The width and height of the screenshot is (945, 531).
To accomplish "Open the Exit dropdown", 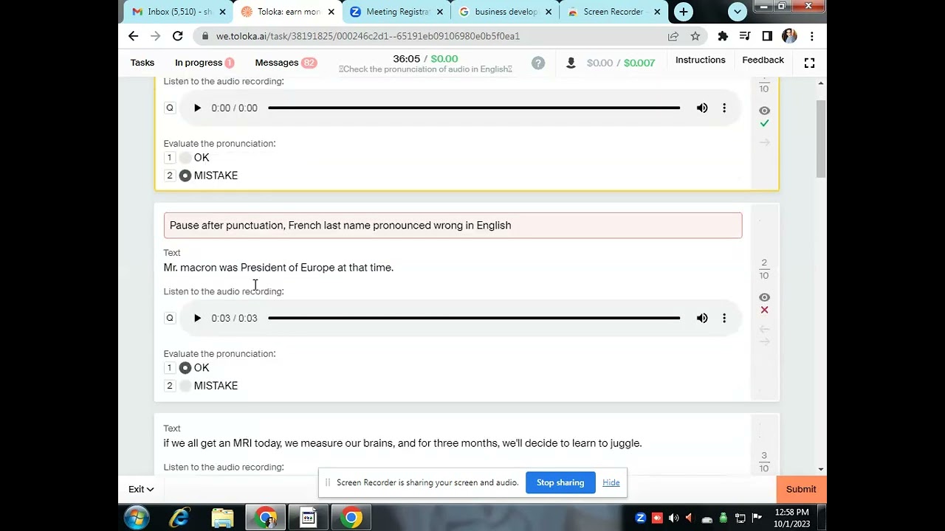I will [x=140, y=489].
